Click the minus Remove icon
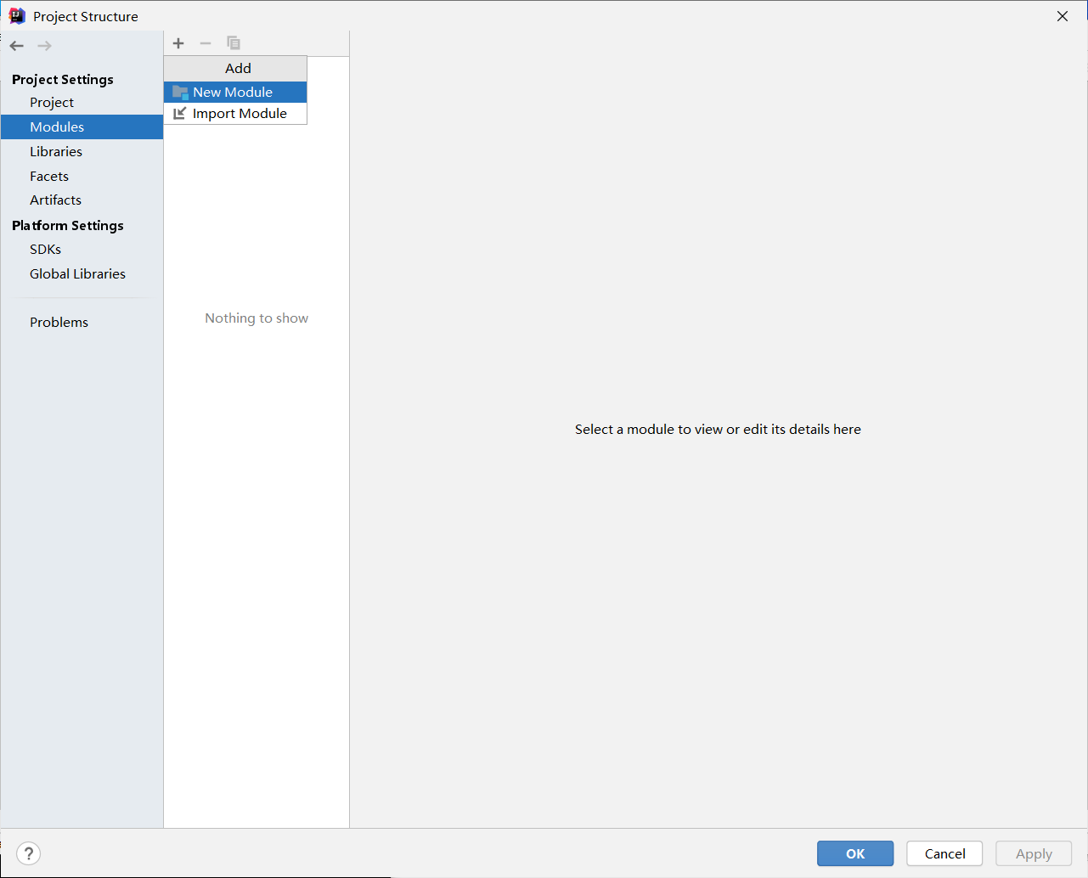The width and height of the screenshot is (1088, 878). click(206, 43)
